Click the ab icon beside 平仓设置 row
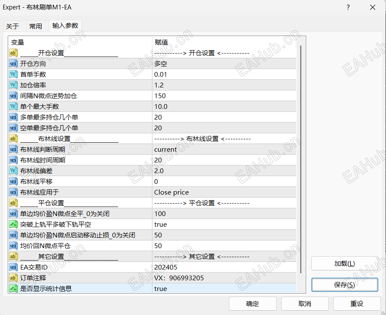386x315 pixels. pos(13,203)
